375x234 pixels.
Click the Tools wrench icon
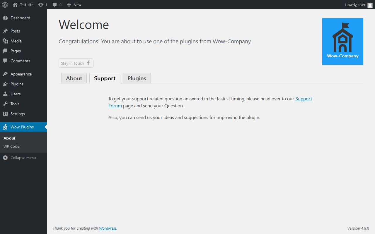[x=5, y=104]
